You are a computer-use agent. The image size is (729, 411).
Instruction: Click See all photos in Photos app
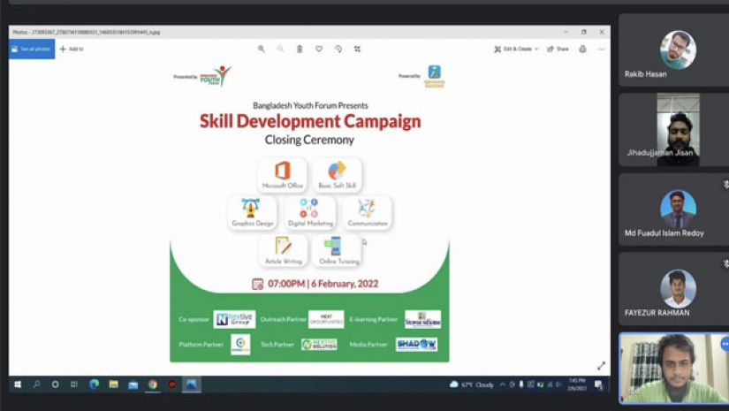32,49
